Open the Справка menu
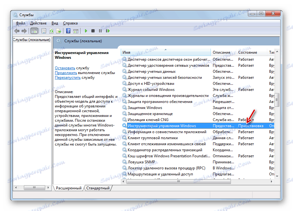The image size is (293, 211). 70,23
